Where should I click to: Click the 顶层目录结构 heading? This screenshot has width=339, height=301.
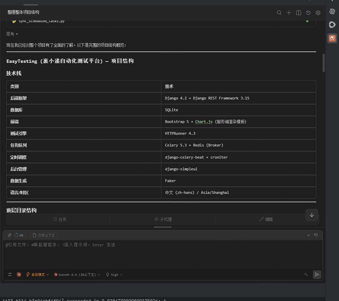[x=21, y=210]
